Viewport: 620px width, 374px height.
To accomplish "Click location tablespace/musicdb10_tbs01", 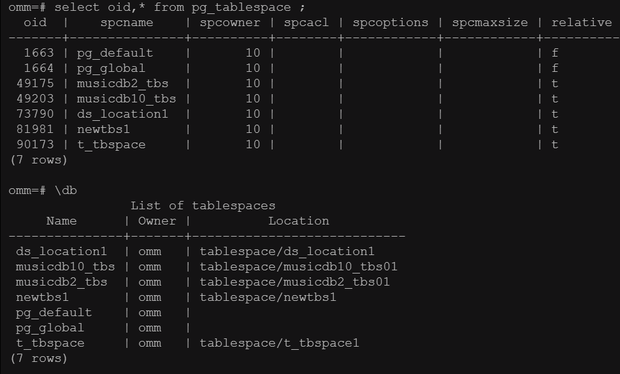I will tap(299, 267).
